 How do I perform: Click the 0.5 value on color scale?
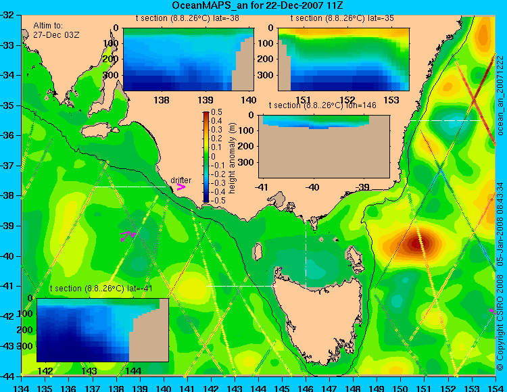[216, 112]
